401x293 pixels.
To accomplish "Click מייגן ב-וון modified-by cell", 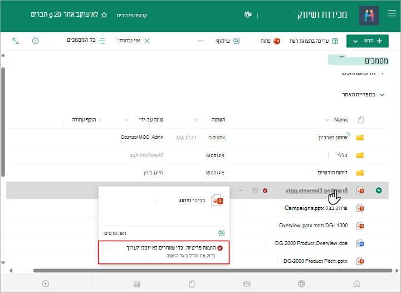I will click(x=153, y=173).
